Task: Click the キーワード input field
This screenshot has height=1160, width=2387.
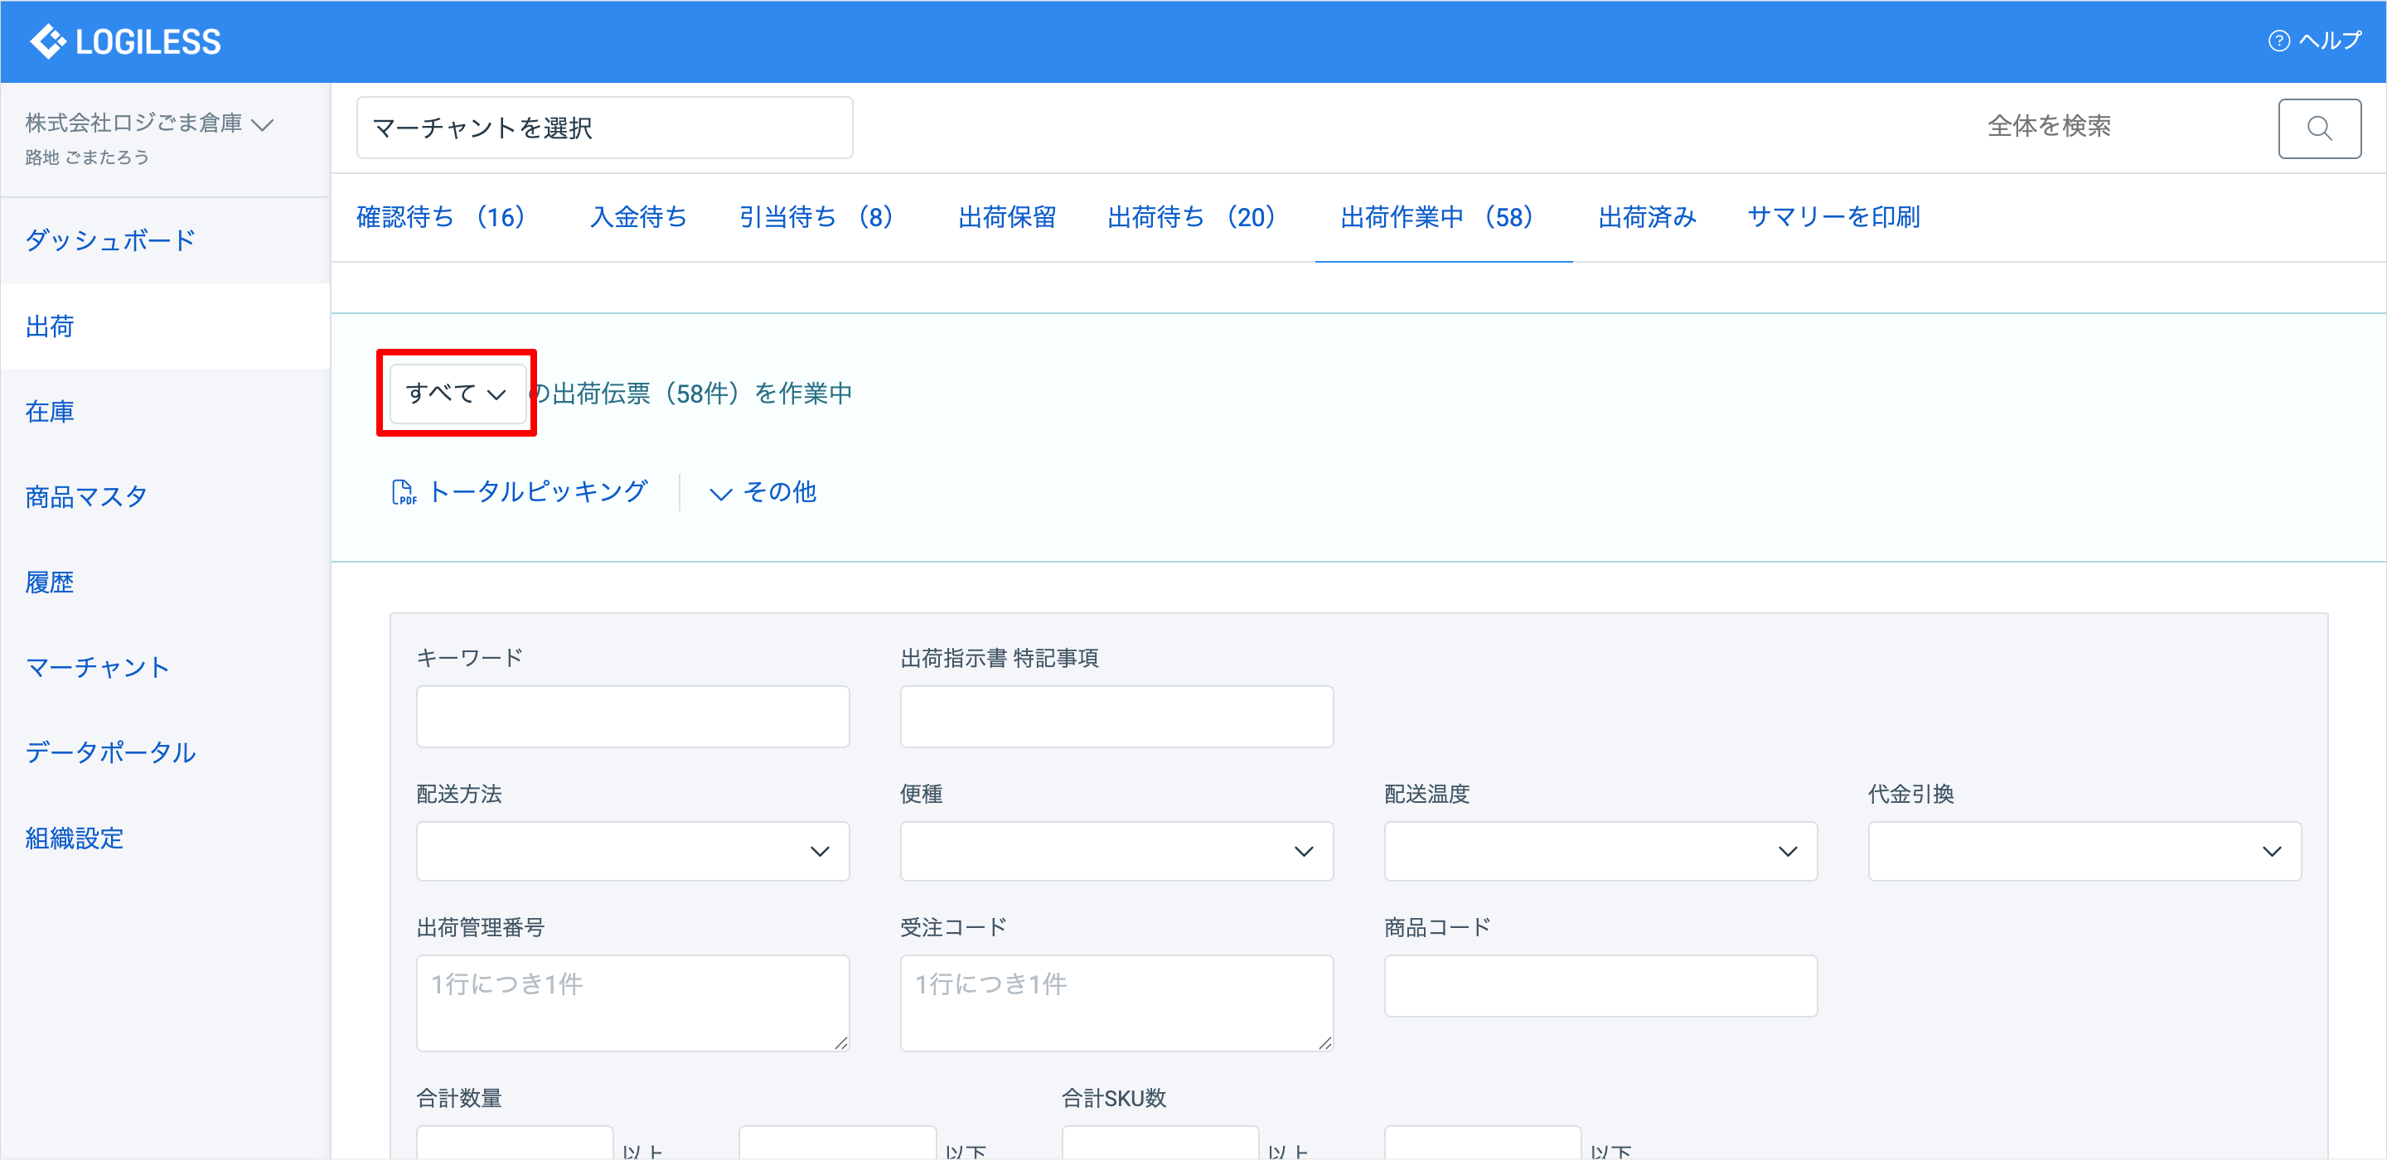Action: click(632, 716)
